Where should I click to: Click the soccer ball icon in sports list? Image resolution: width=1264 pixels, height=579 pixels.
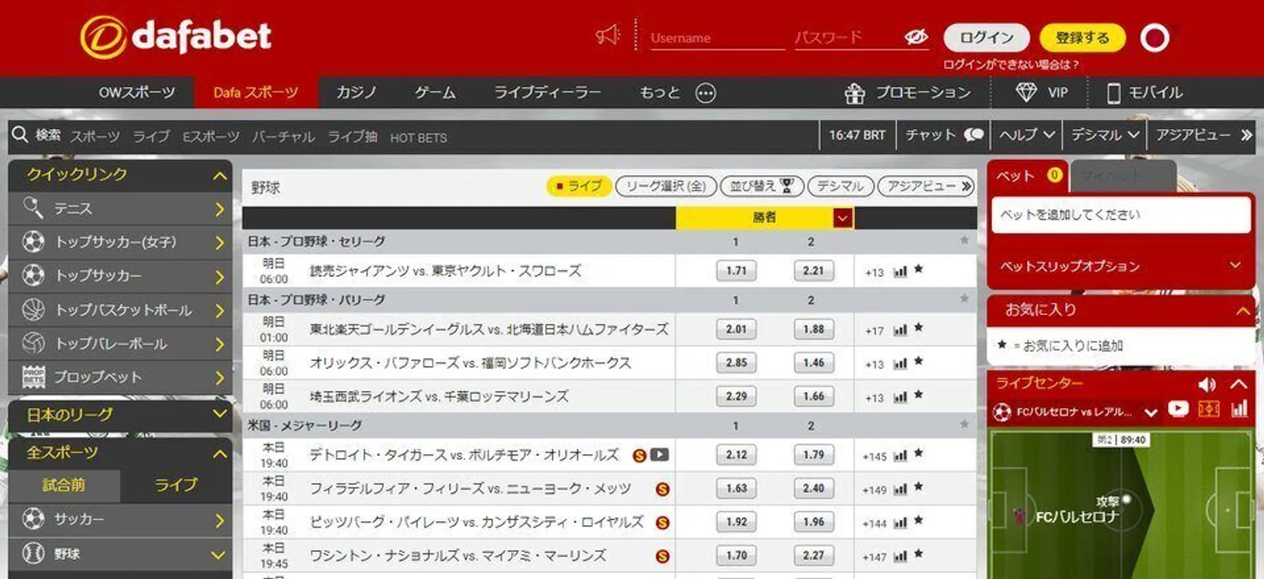point(33,519)
